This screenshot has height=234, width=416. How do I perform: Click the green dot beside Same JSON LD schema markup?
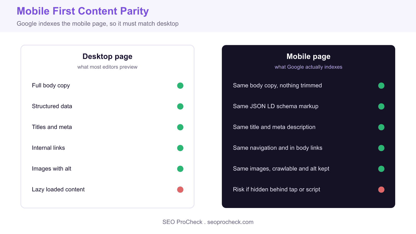[x=381, y=106]
